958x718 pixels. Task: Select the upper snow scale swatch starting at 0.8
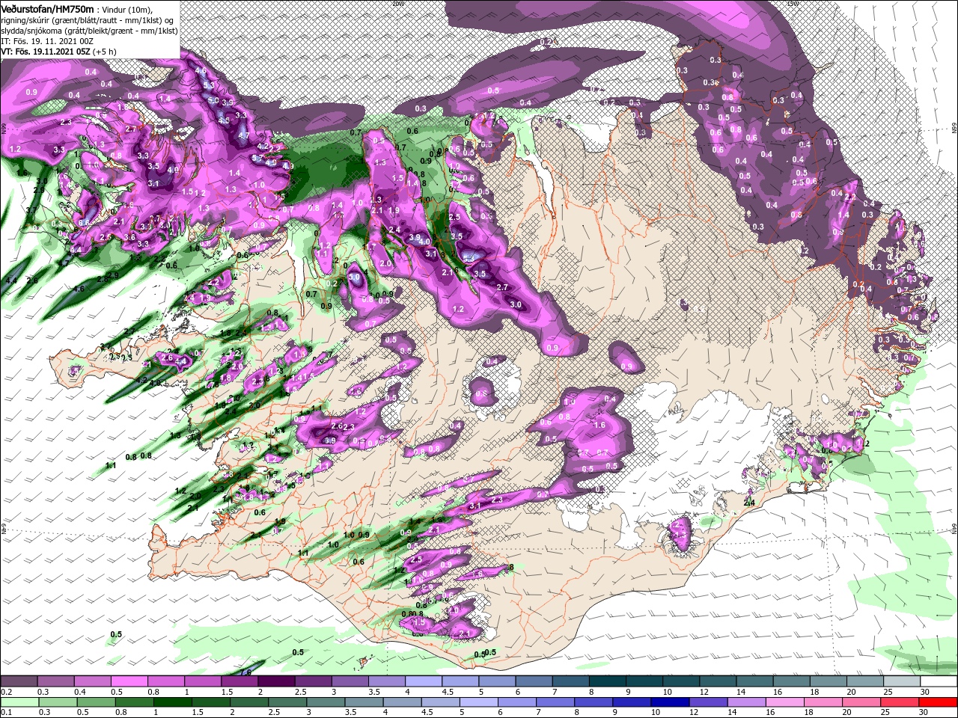pos(165,681)
